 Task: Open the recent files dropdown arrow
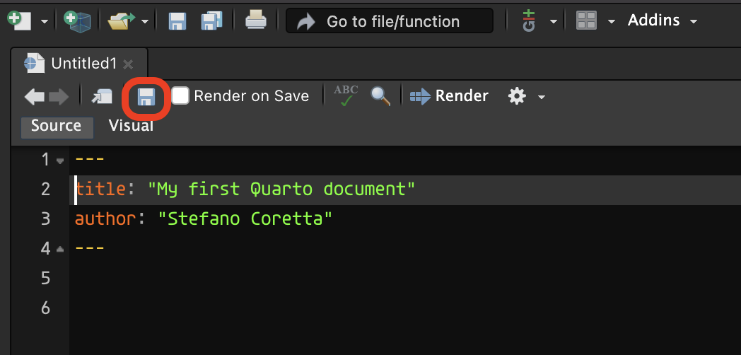[x=145, y=21]
